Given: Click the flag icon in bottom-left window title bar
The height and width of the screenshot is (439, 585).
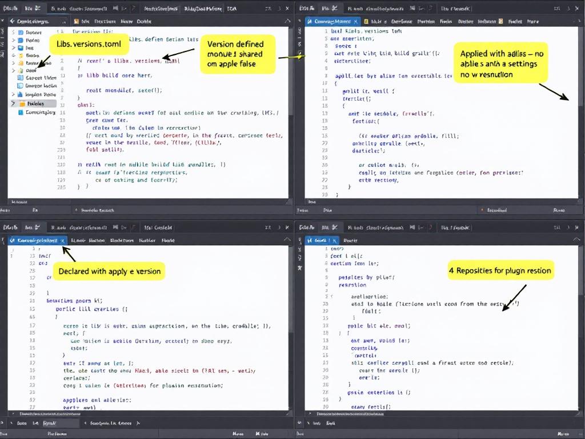Looking at the screenshot, I should [115, 228].
